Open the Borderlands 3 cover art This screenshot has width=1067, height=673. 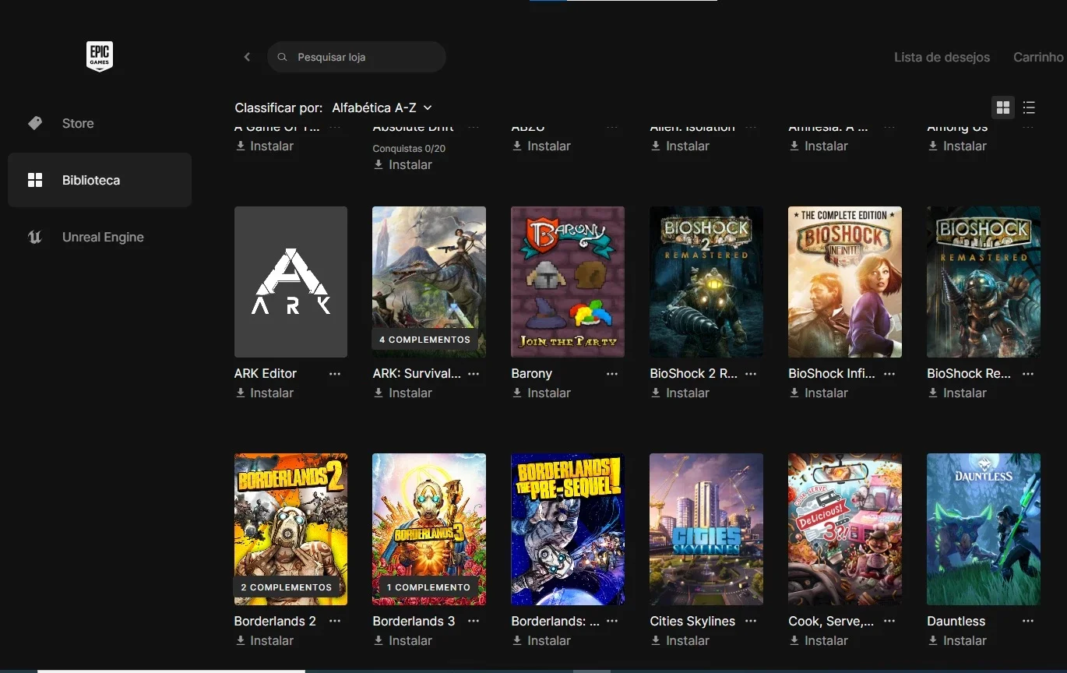pos(429,529)
